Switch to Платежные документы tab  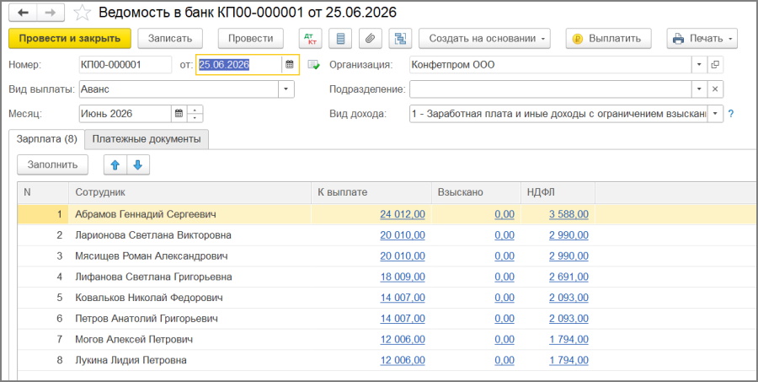point(147,139)
